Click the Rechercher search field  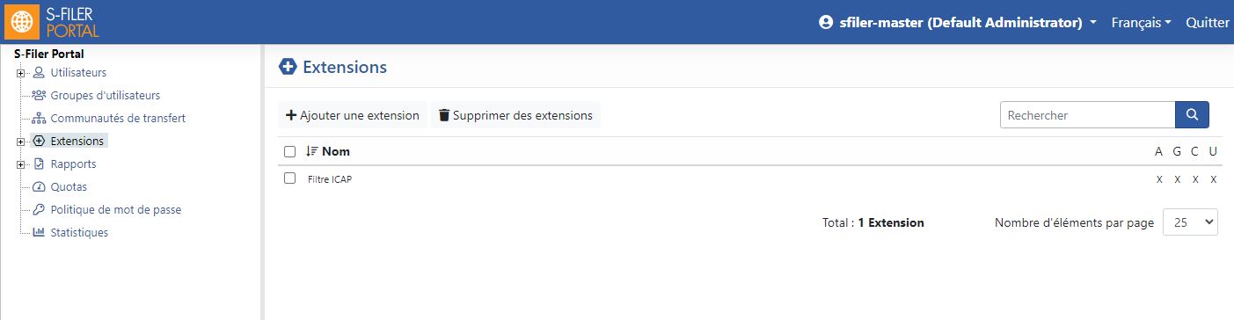pyautogui.click(x=1087, y=115)
